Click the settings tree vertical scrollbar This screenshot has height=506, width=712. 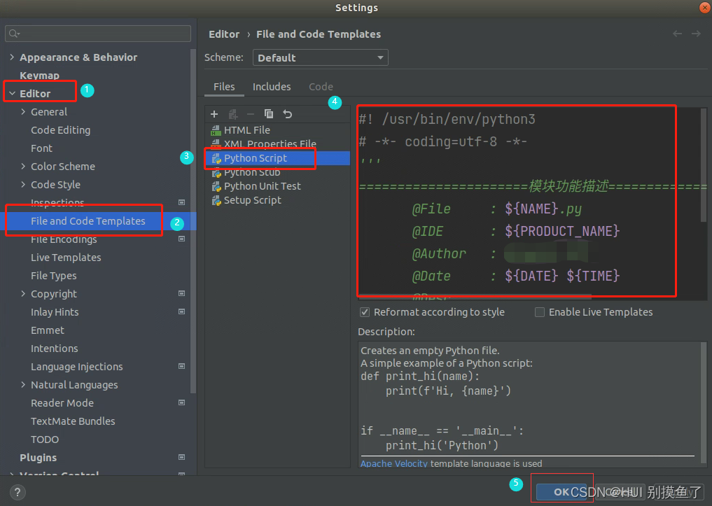(193, 220)
